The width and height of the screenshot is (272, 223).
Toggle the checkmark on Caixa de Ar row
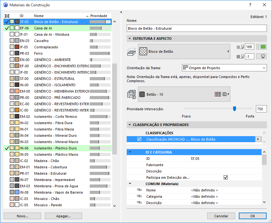7,28
